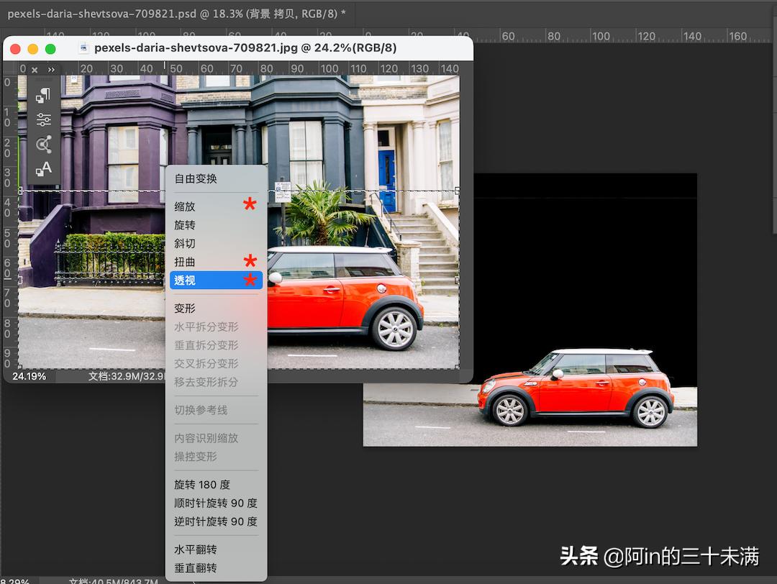Screen dimensions: 777x584
Task: Choose 缩放 (Scale) transform option
Action: pos(185,206)
